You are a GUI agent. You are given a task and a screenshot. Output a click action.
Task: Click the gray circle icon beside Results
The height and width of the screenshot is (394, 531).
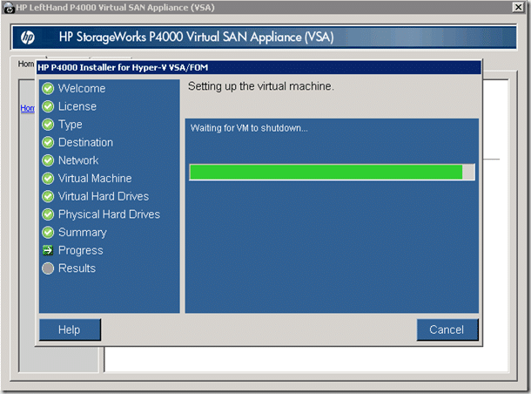tap(48, 268)
